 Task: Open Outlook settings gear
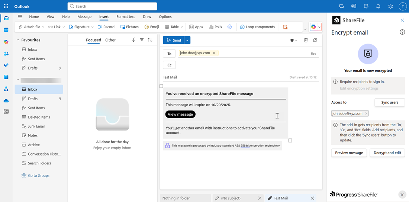click(390, 6)
